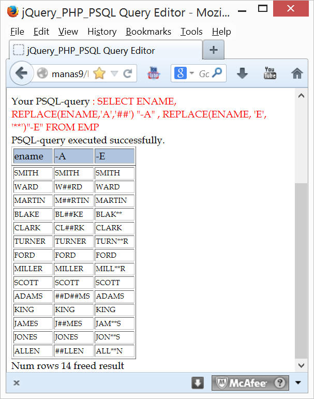Minimize the Firefox window
314x399 pixels.
pos(242,11)
